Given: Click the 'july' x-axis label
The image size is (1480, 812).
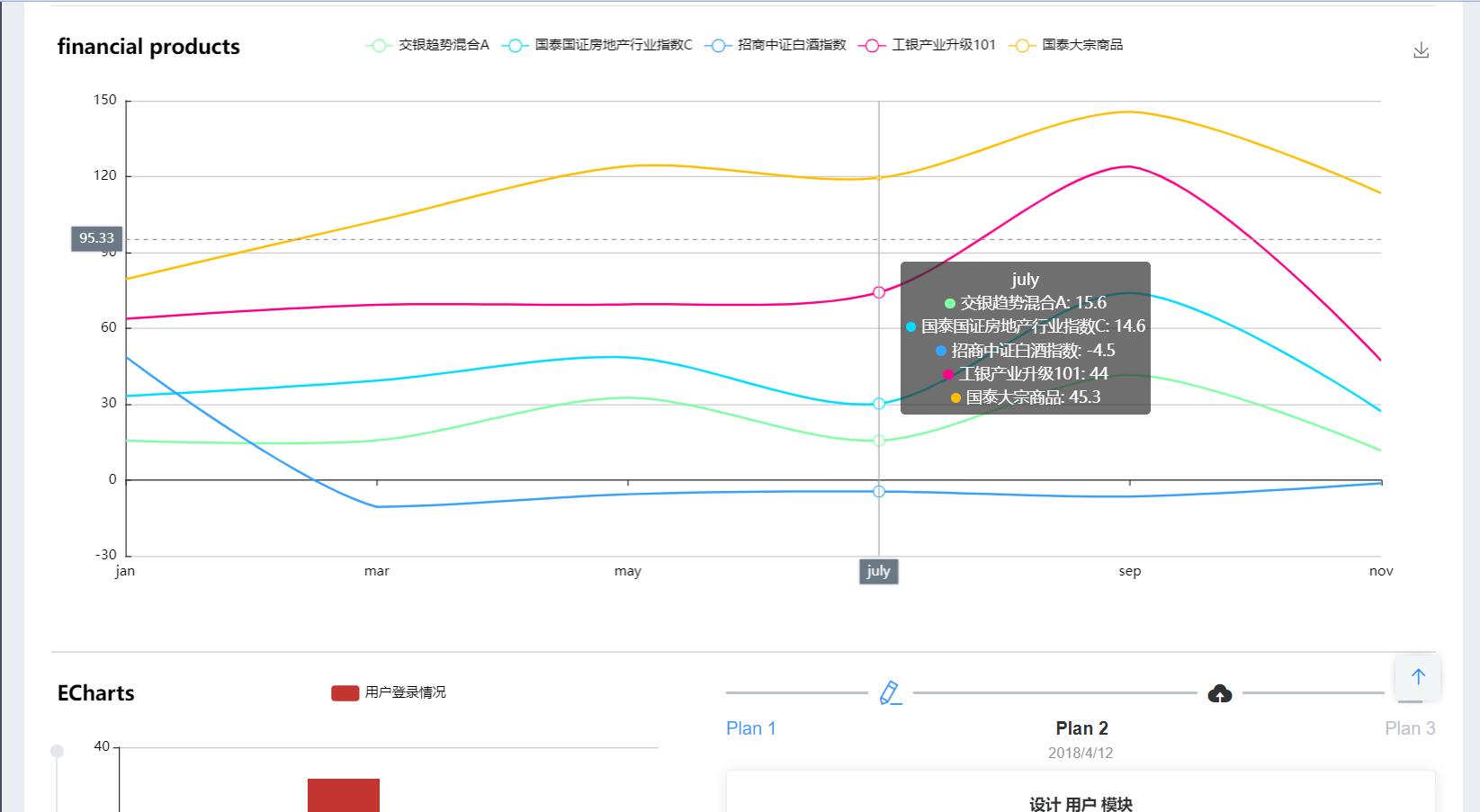Looking at the screenshot, I should [x=879, y=571].
